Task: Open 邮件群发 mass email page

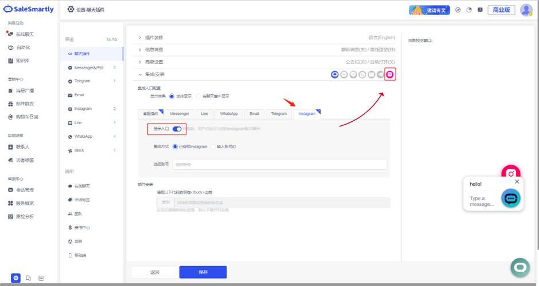Action: 21,104
